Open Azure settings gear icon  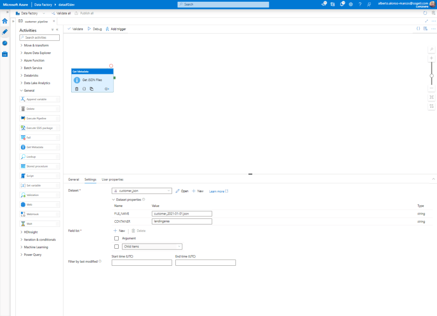(x=351, y=4)
